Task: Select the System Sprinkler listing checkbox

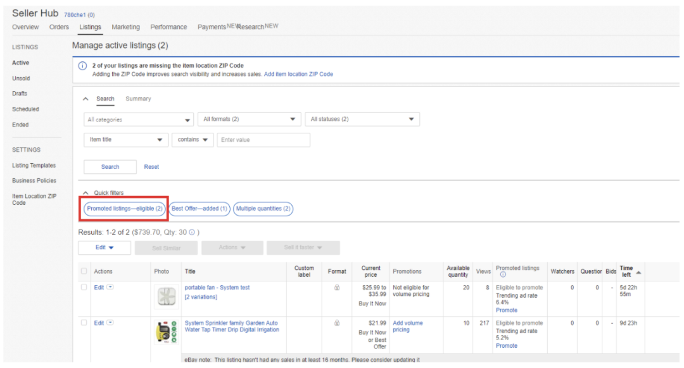Action: 84,322
